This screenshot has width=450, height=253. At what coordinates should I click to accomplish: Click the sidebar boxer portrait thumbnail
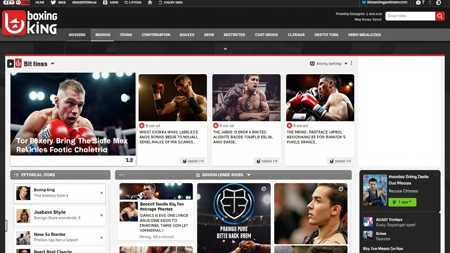375,190
